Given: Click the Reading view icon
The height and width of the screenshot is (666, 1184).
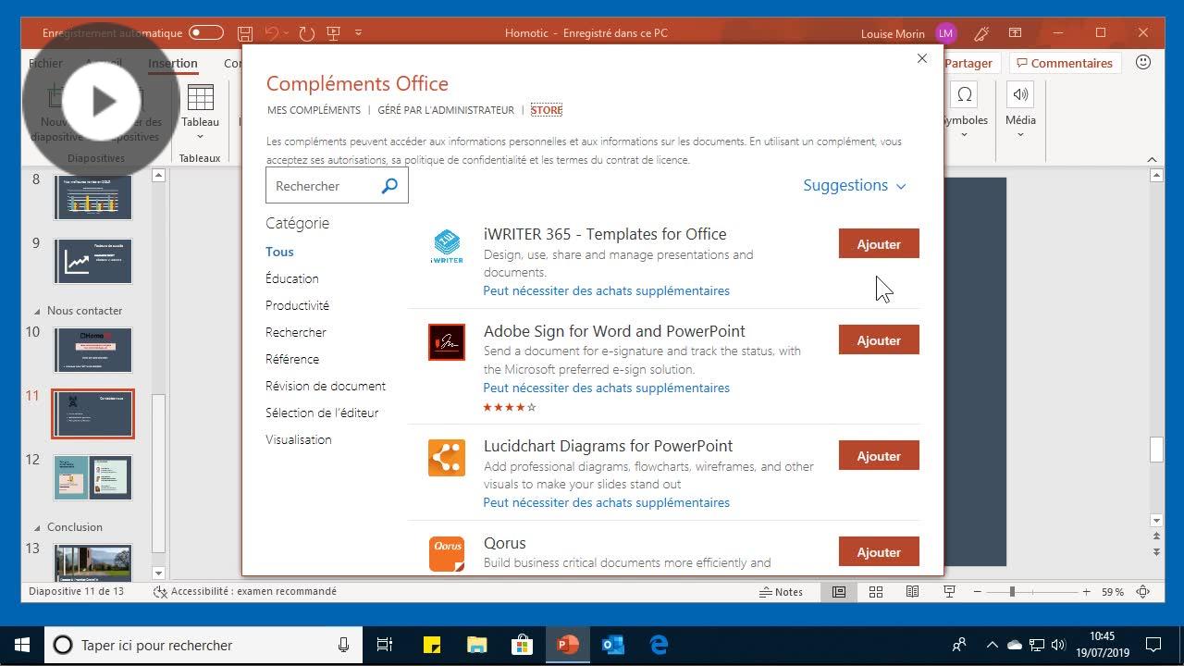Looking at the screenshot, I should pyautogui.click(x=912, y=592).
